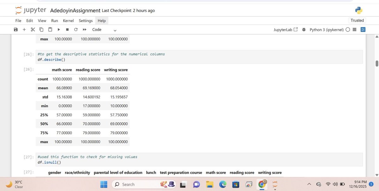This screenshot has height=191, width=379.
Task: Select the Python 3 (ipykernel) kernel name
Action: tap(327, 30)
